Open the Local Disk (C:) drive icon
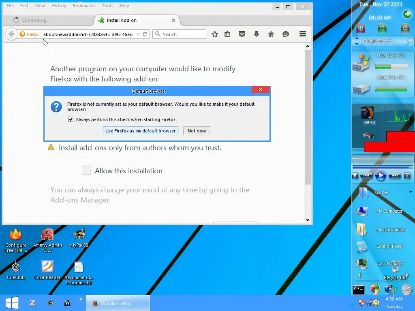The width and height of the screenshot is (415, 311). (361, 62)
